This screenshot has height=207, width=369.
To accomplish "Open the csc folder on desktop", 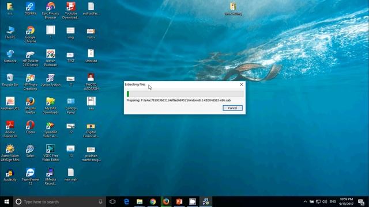I will 10,9.
